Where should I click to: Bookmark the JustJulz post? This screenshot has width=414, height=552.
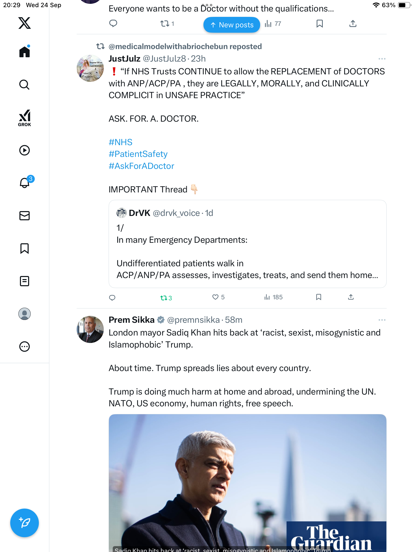318,297
